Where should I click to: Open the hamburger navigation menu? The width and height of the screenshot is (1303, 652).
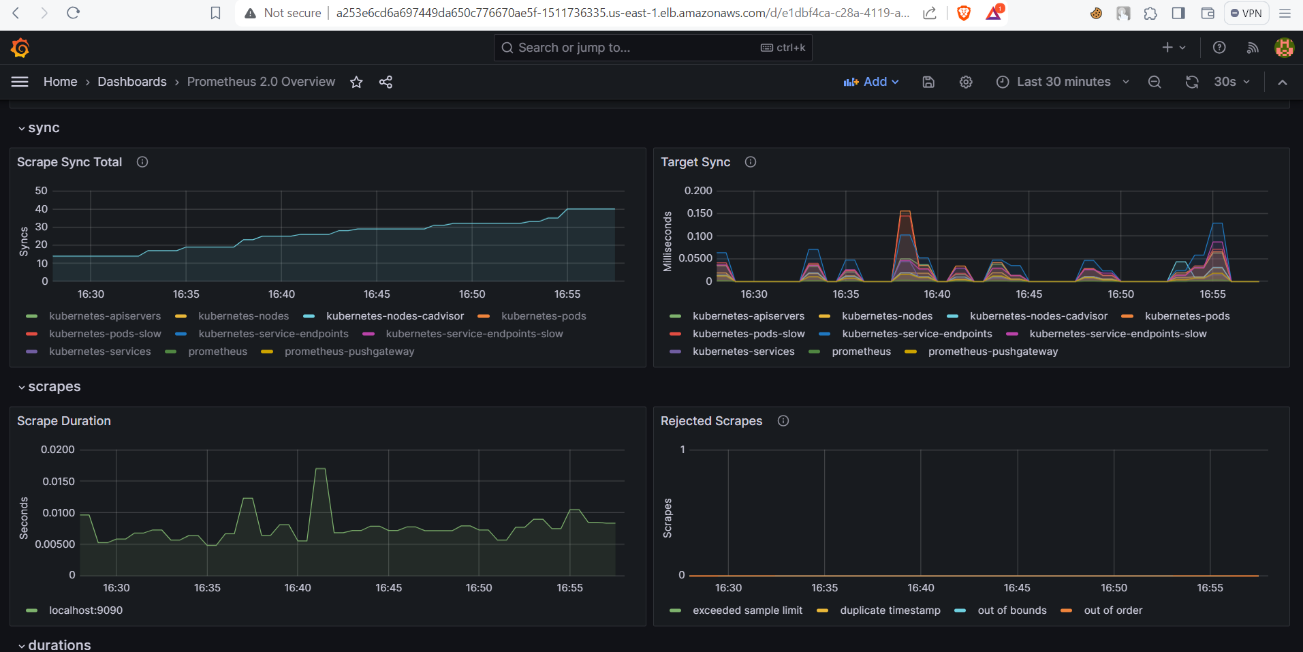click(x=20, y=82)
